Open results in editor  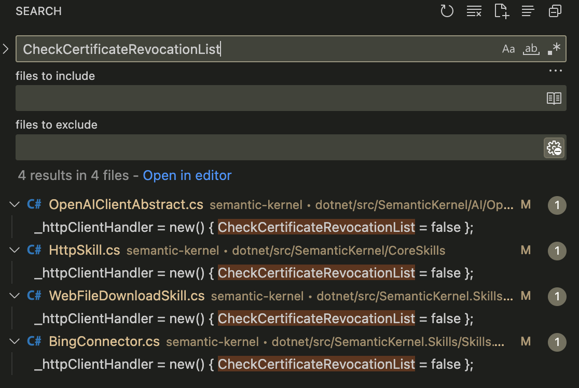[187, 175]
